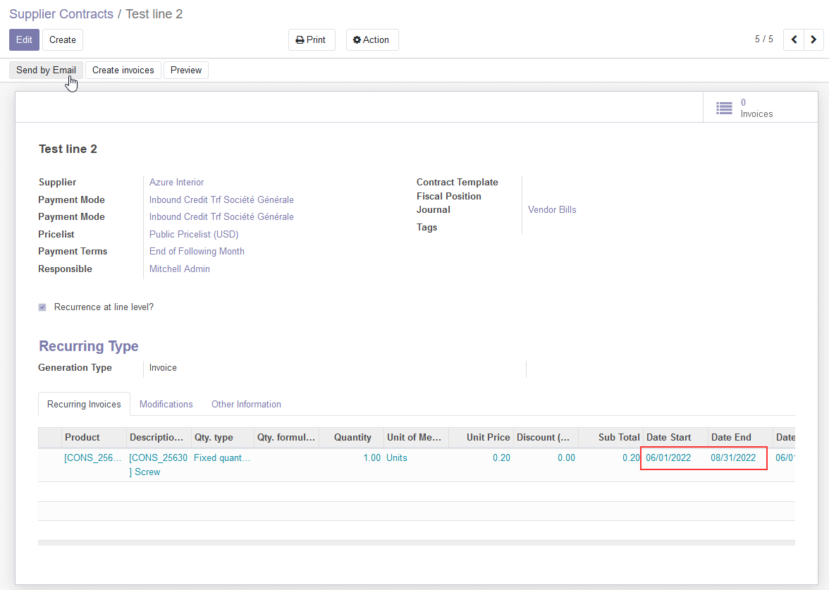Image resolution: width=829 pixels, height=590 pixels.
Task: Click quantity value 1.00
Action: coord(371,458)
